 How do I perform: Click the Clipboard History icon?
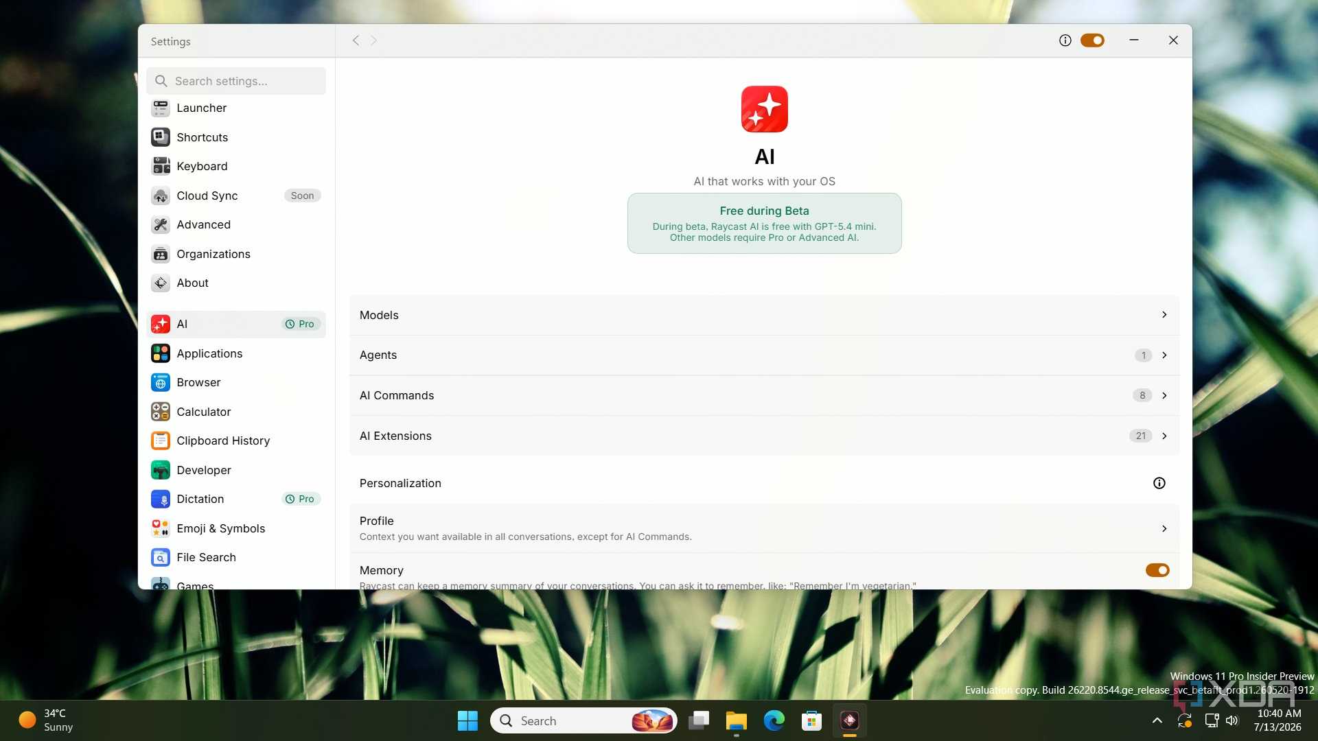(x=161, y=440)
